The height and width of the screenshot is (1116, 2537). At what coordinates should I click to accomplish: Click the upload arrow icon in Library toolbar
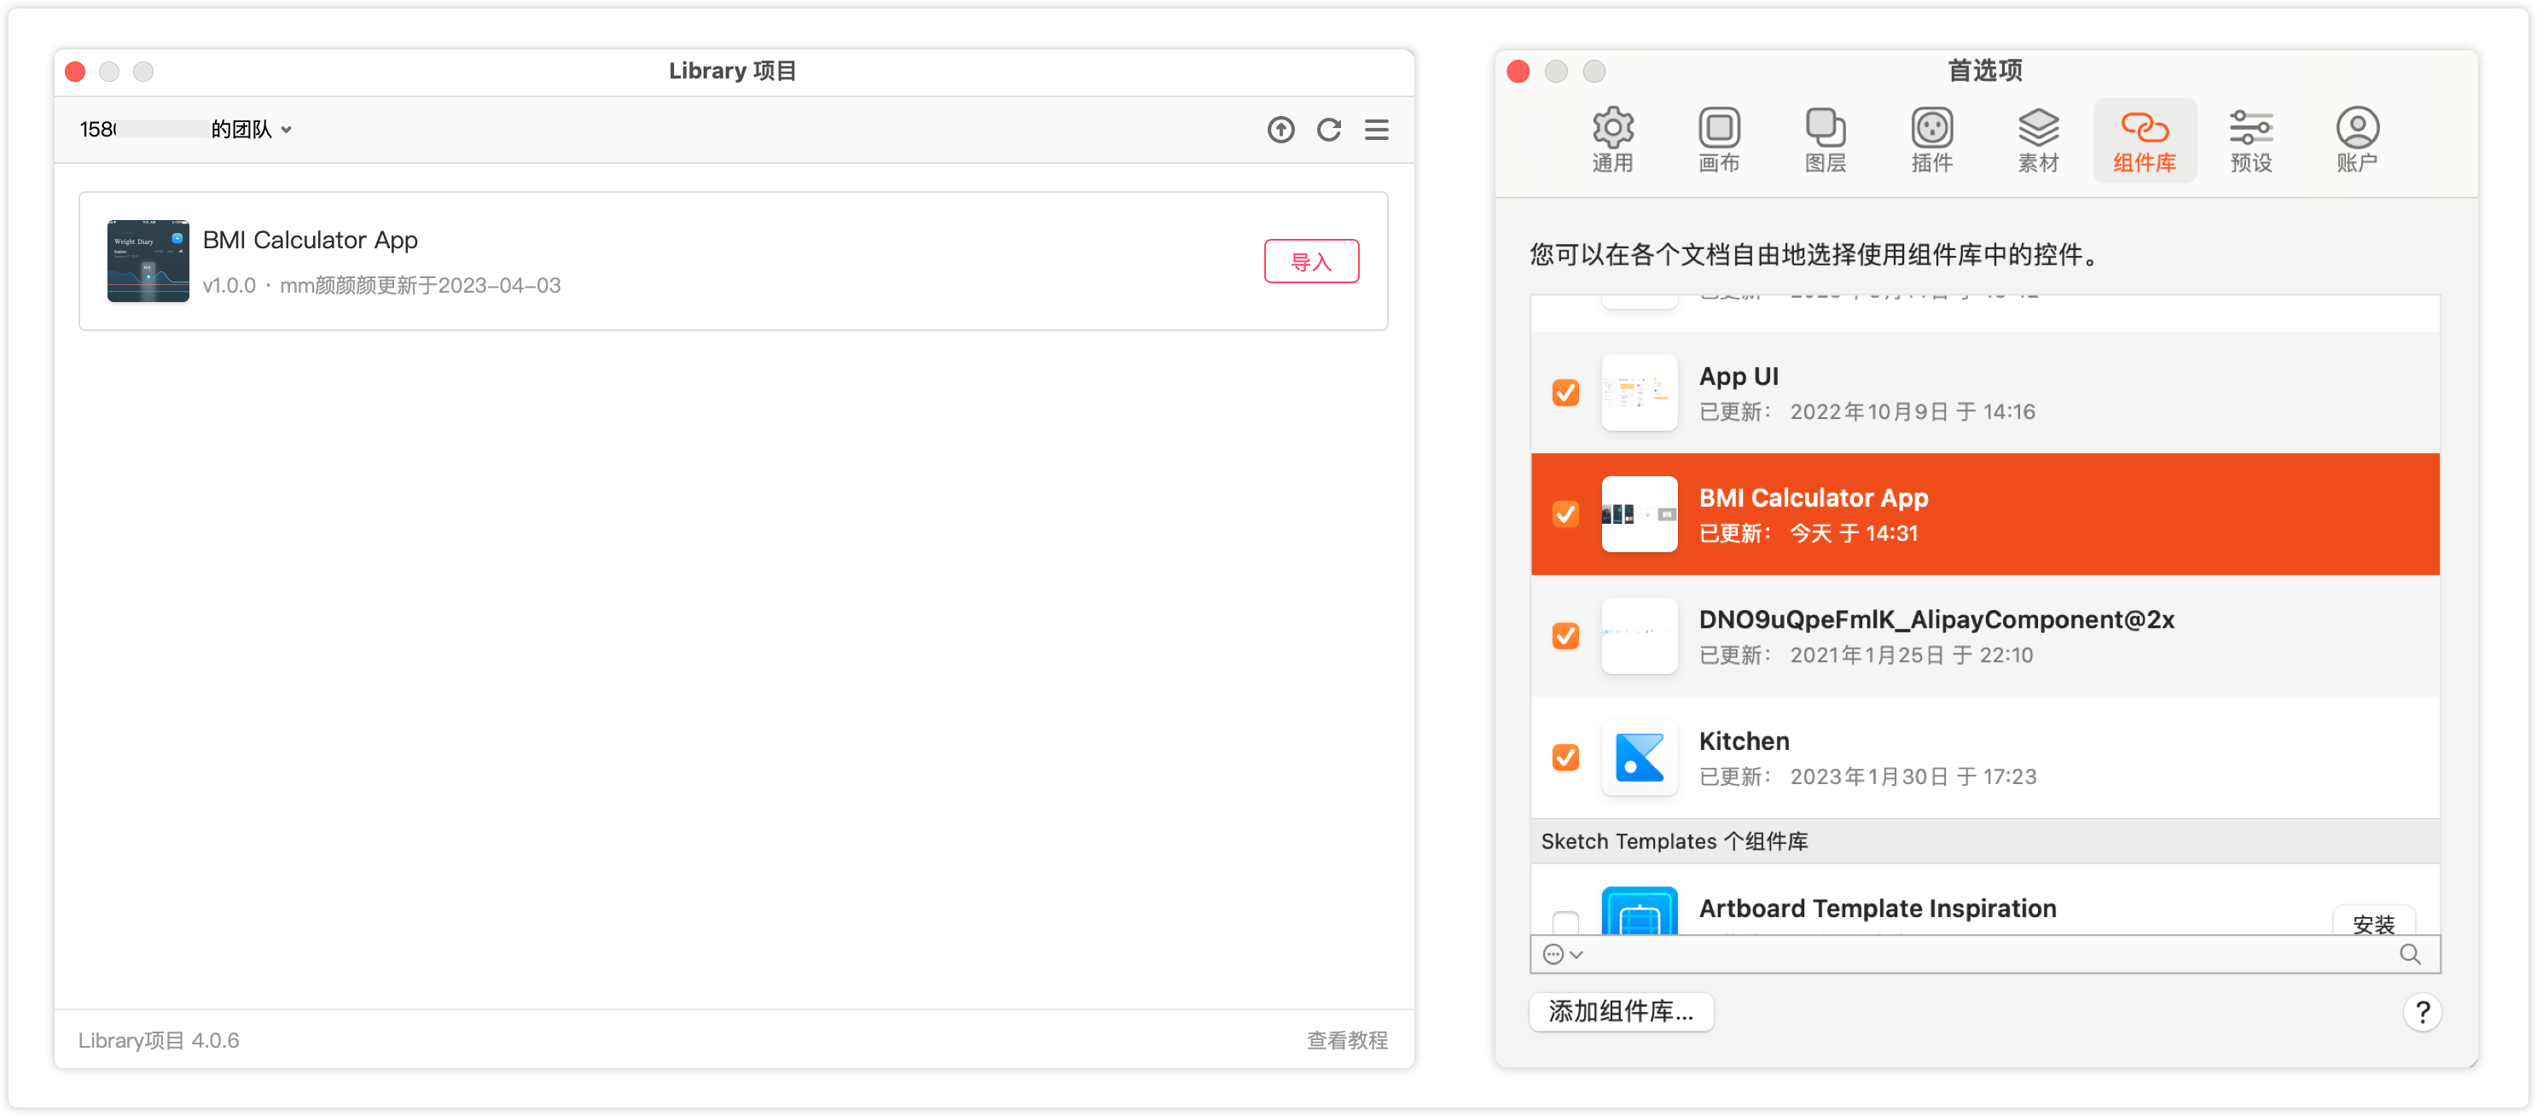coord(1280,129)
